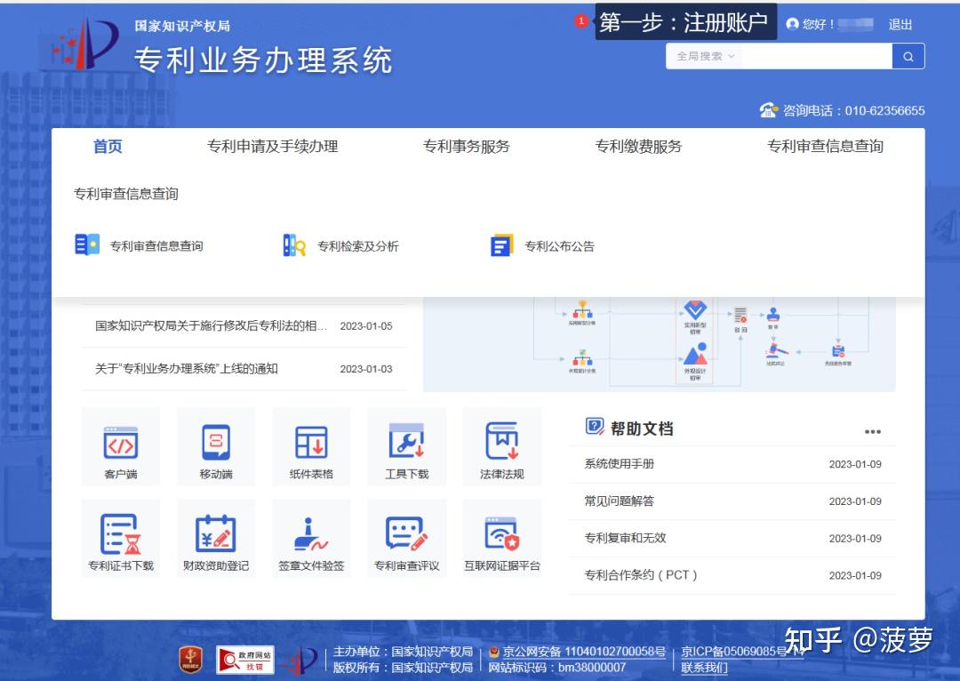Click into the global search input field
This screenshot has width=960, height=681.
tap(816, 56)
